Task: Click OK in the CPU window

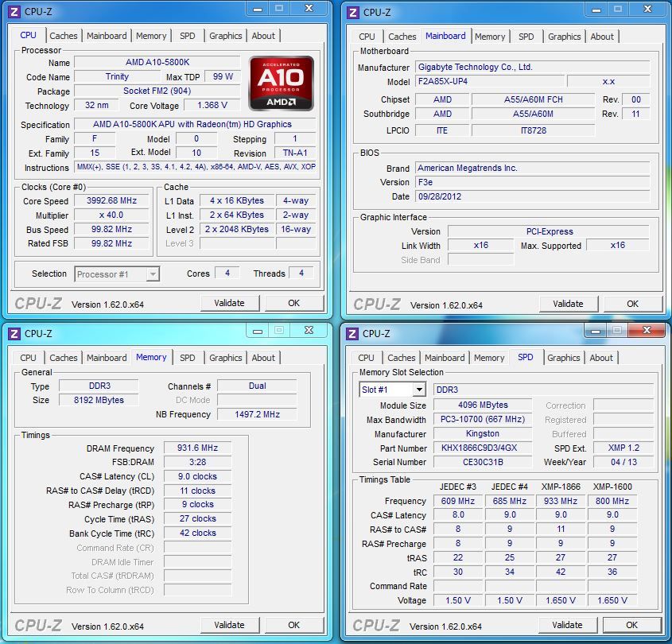Action: tap(293, 303)
